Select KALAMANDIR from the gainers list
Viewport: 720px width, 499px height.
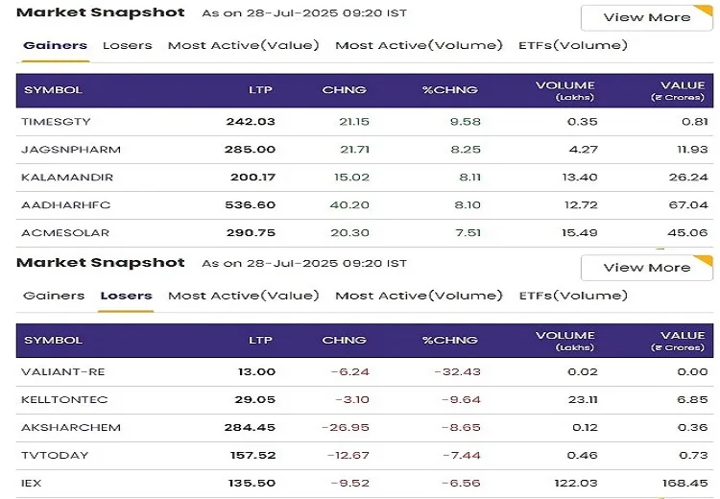[54, 178]
